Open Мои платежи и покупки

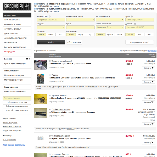(17, 75)
